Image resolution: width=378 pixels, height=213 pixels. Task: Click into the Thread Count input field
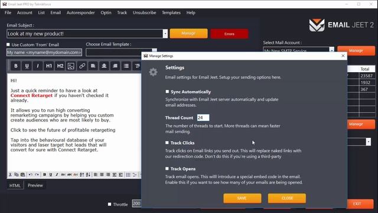point(203,118)
